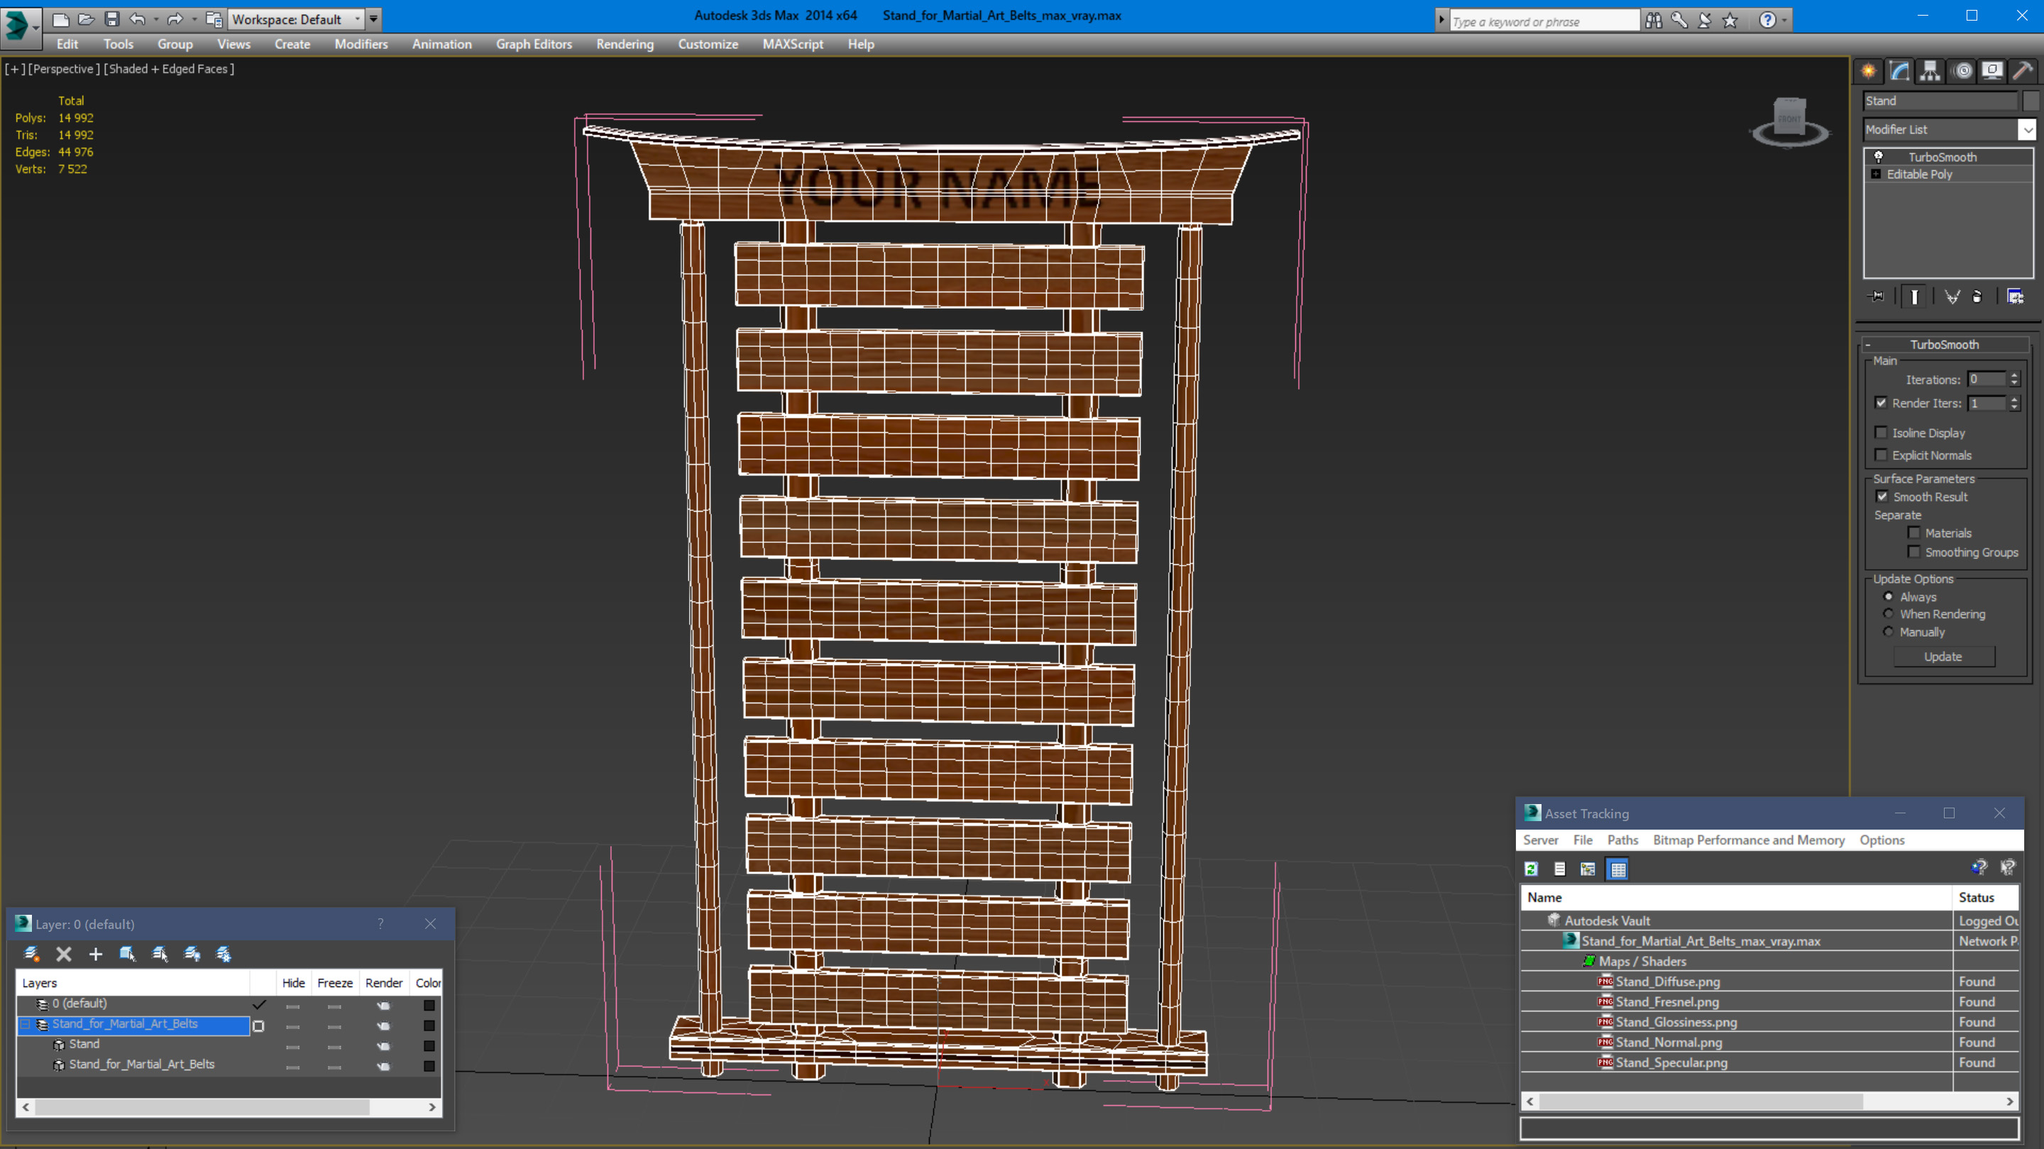Click the Iterations value field
The image size is (2044, 1149).
click(x=1988, y=379)
